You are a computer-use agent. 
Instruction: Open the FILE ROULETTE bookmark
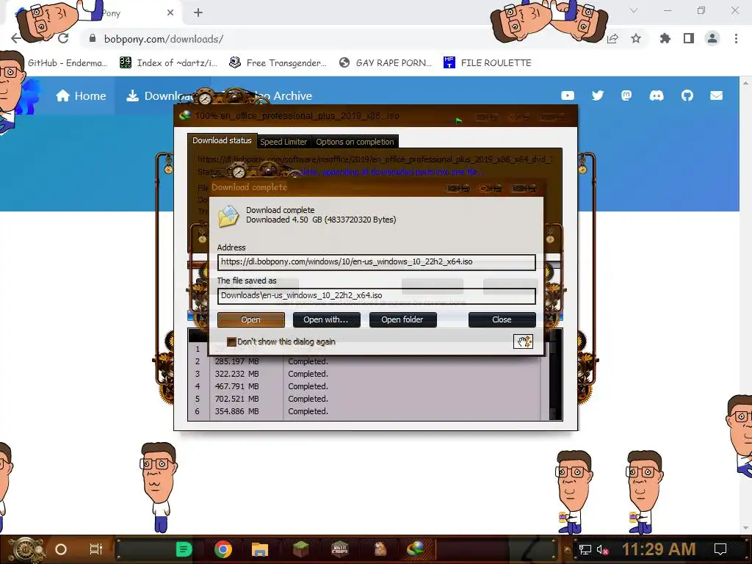pos(488,63)
